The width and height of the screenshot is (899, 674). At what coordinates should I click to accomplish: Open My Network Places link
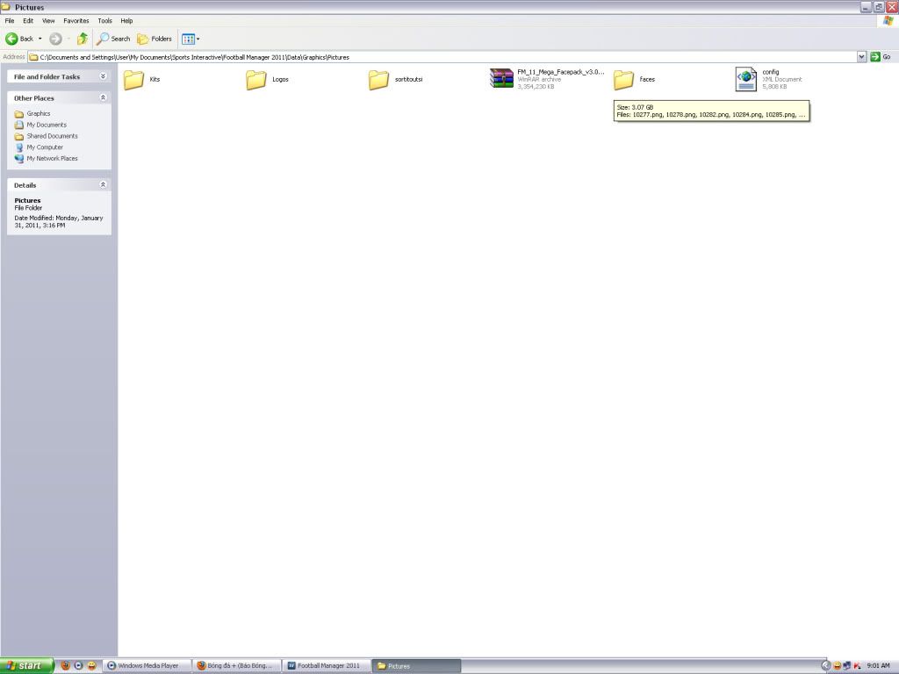(x=52, y=158)
